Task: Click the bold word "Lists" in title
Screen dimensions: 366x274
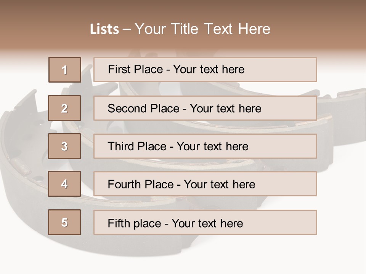Action: 104,29
